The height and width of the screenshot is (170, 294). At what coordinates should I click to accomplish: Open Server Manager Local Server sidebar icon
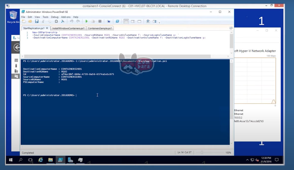(16, 66)
